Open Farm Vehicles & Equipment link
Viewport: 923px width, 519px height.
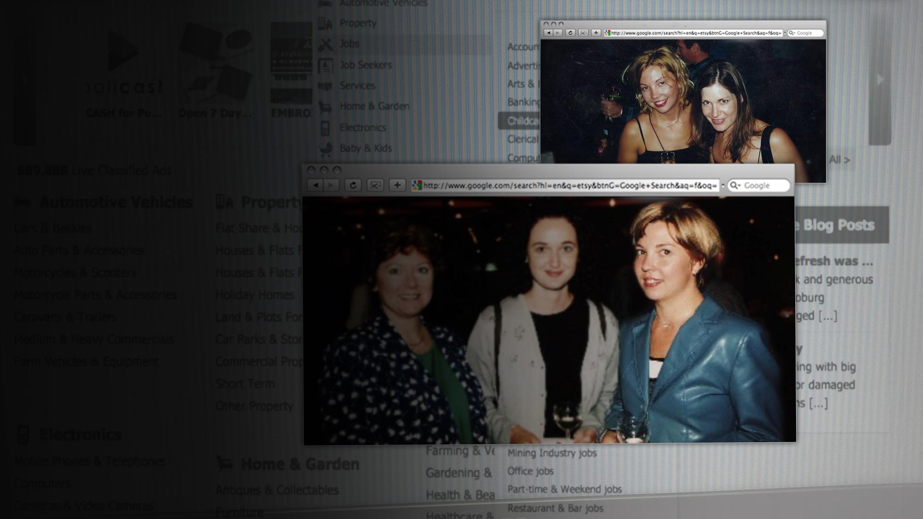[x=87, y=361]
